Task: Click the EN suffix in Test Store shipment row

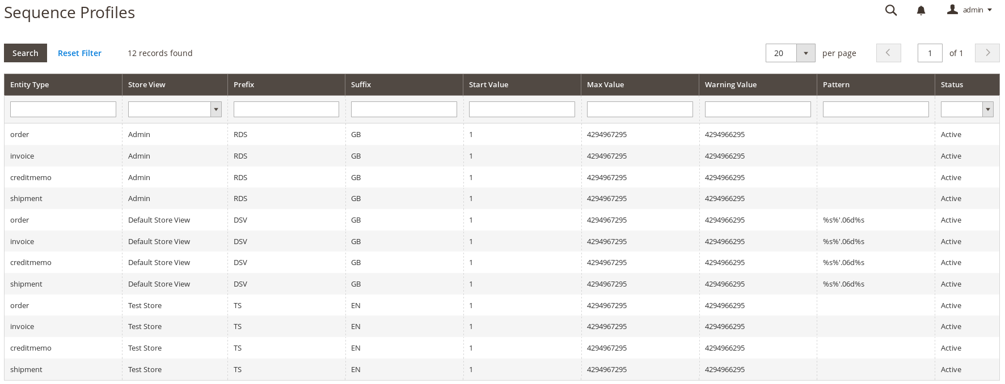Action: (x=356, y=370)
